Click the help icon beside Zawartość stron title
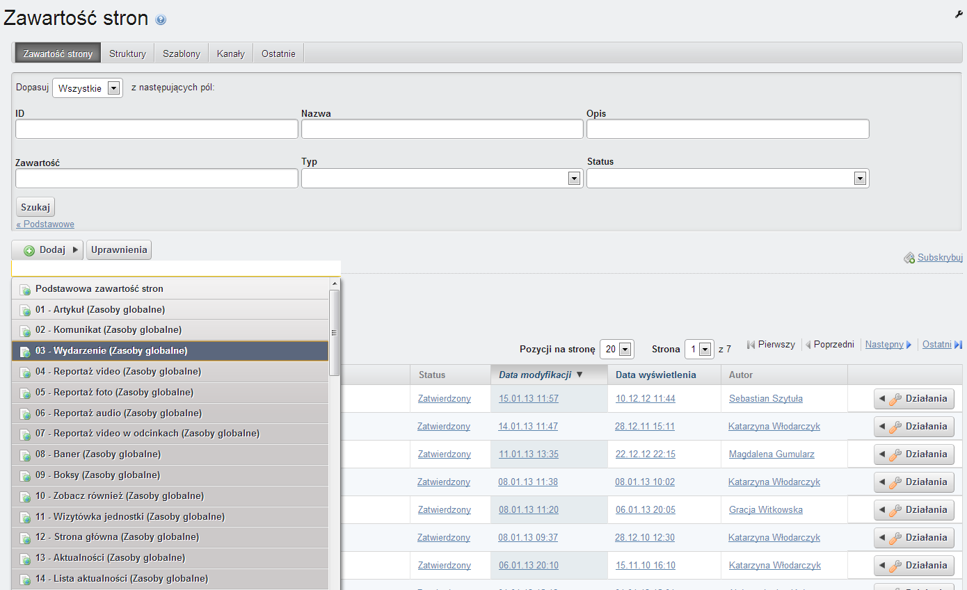 click(x=161, y=20)
